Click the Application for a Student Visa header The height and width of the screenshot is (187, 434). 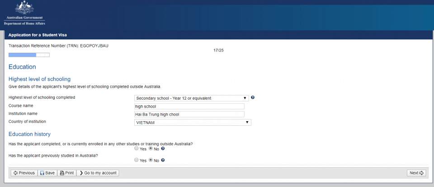[38, 35]
